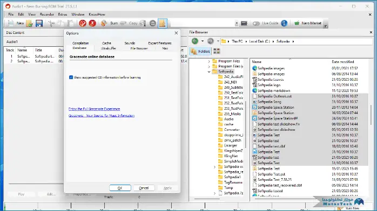Close the Options dialog
Image resolution: width=377 pixels, height=211 pixels.
[x=176, y=33]
